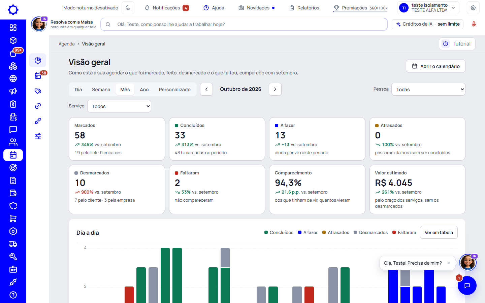Viewport: 485px width, 303px height.
Task: Open the dashboard grid icon in sidebar
Action: [x=13, y=28]
